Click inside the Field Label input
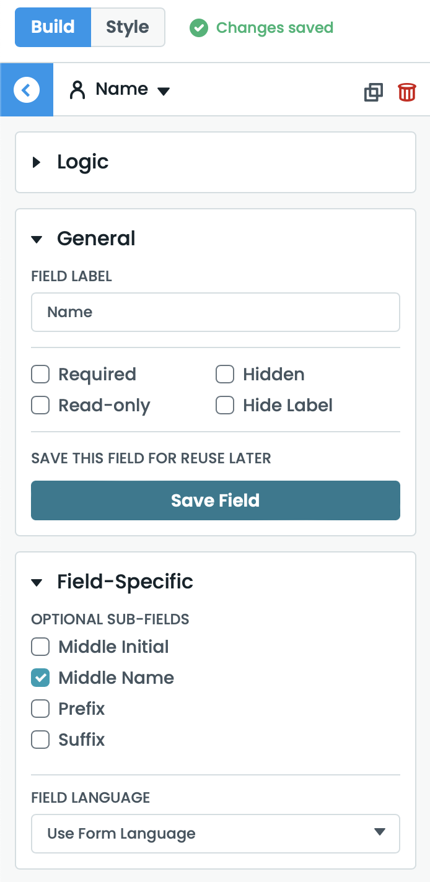Viewport: 430px width, 882px height. [x=216, y=312]
